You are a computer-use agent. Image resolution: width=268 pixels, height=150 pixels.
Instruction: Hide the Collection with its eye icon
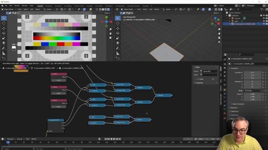(264, 15)
